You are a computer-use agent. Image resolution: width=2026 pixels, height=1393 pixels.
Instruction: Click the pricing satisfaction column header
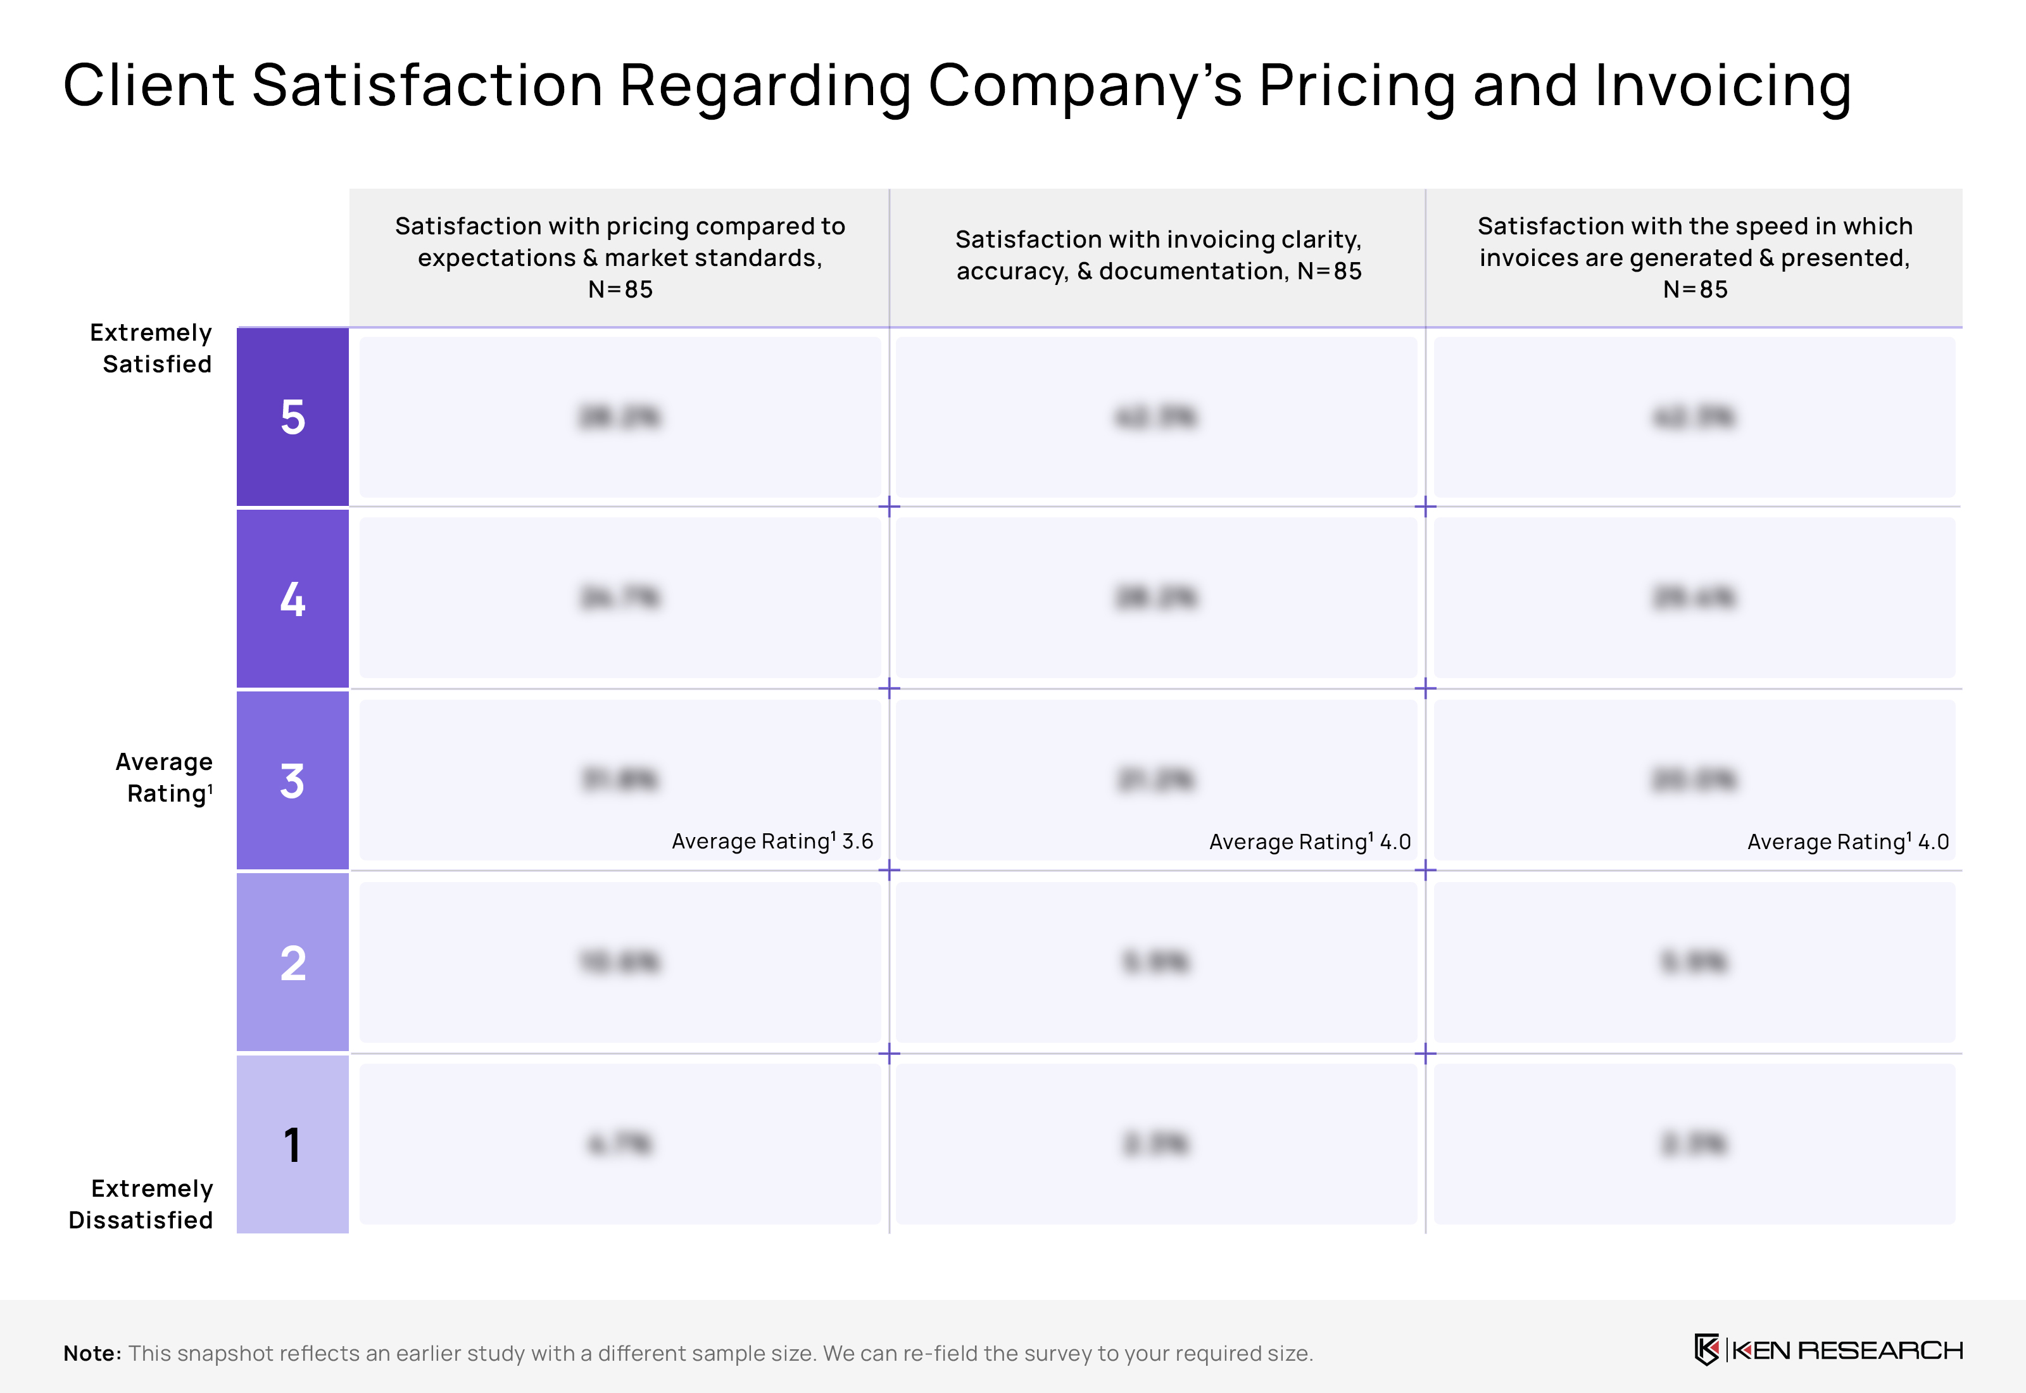pos(619,258)
